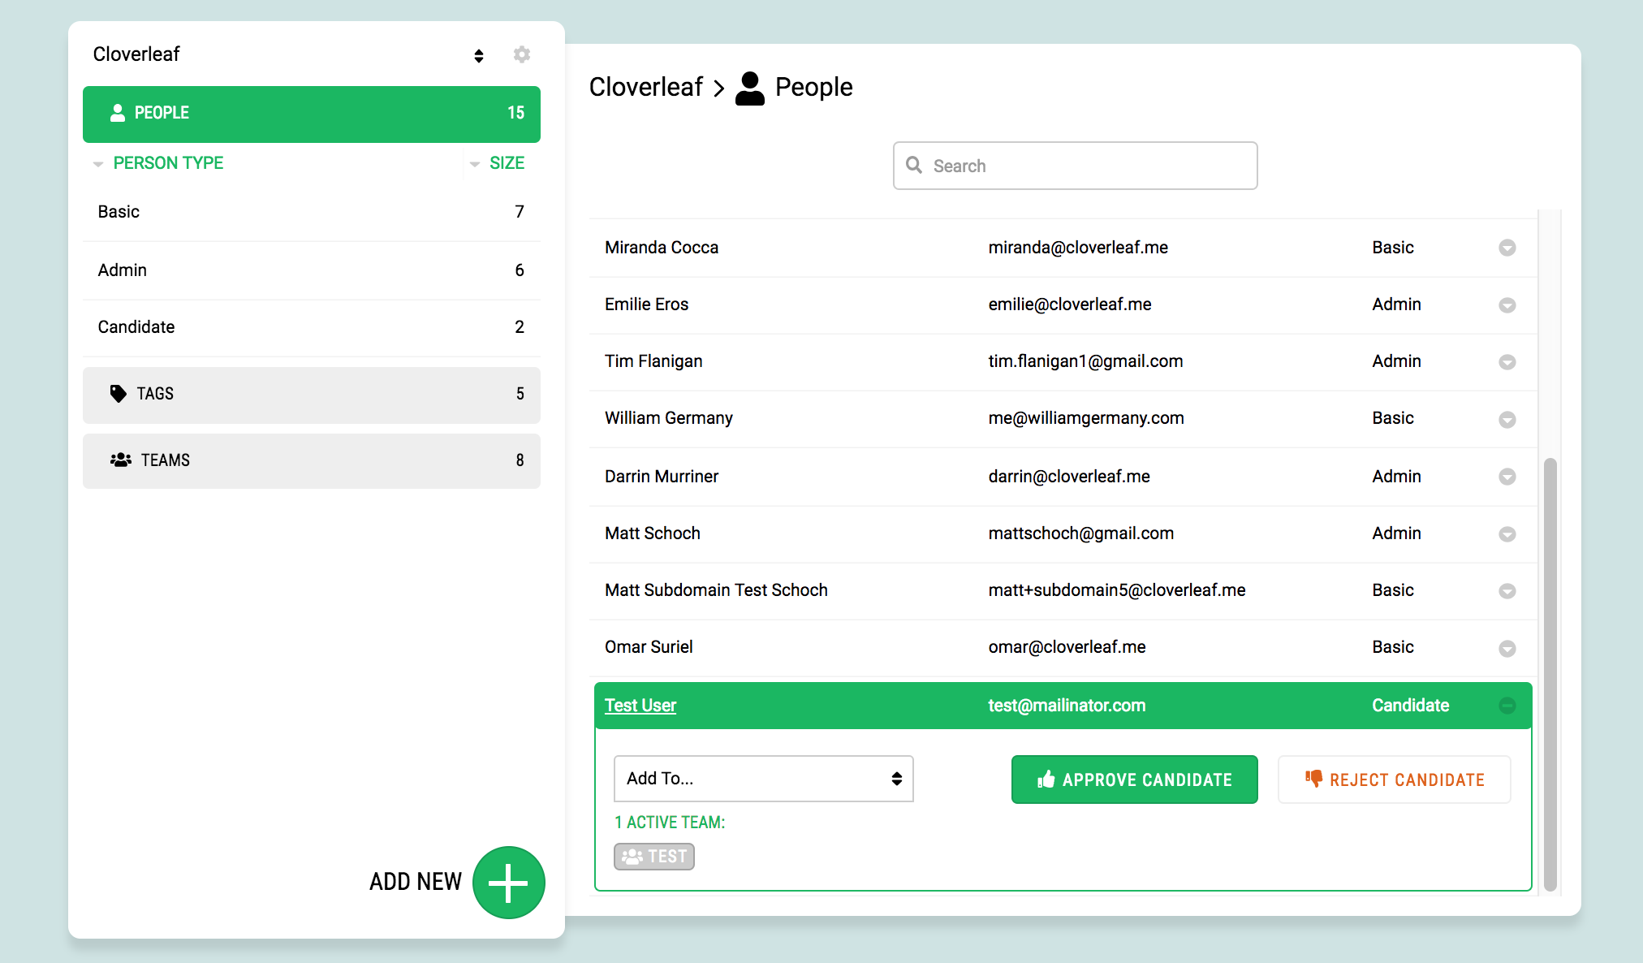This screenshot has width=1643, height=963.
Task: Click the magnifier icon in search box
Action: tap(914, 165)
